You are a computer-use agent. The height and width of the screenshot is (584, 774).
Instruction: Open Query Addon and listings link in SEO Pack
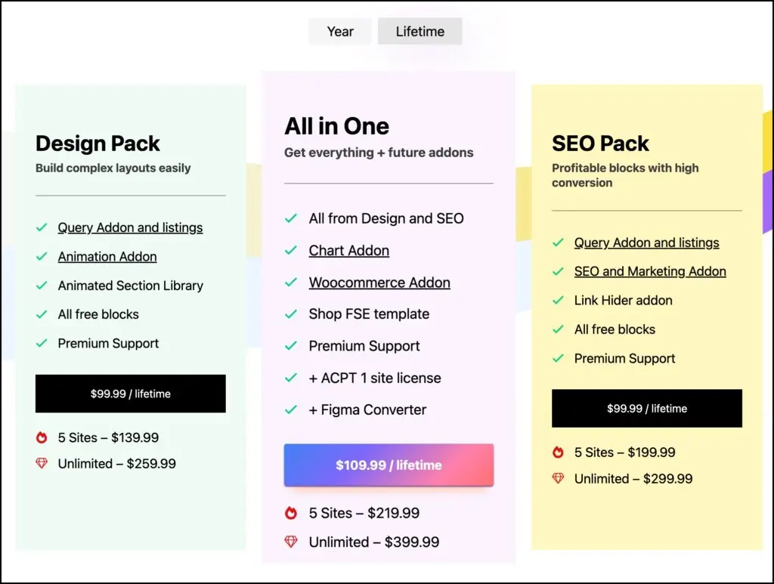[647, 243]
